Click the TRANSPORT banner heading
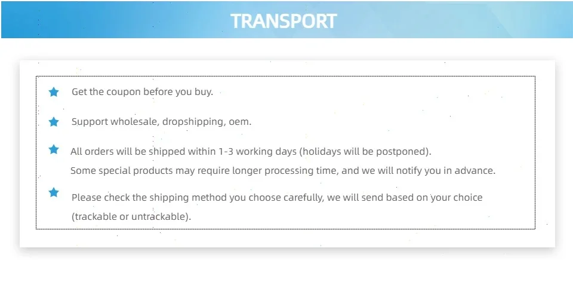This screenshot has height=282, width=573. point(284,21)
